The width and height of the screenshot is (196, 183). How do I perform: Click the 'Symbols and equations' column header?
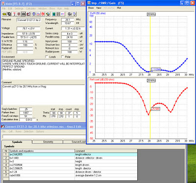pyautogui.click(x=42, y=151)
